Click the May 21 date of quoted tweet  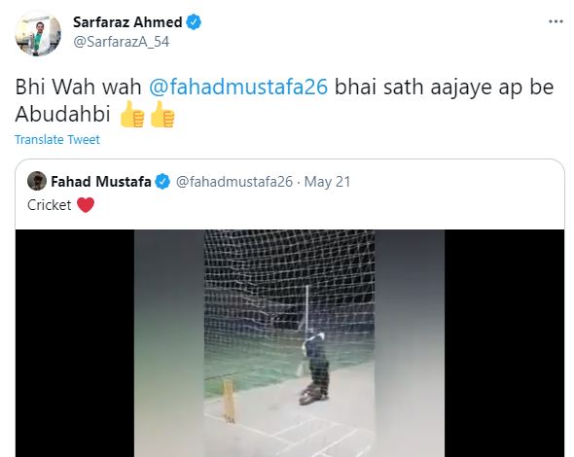pos(327,182)
